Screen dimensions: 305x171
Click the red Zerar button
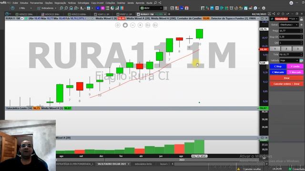(x=286, y=78)
